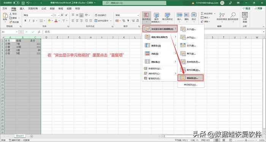Open the fill color dropdown arrow
The width and height of the screenshot is (266, 142).
click(x=52, y=21)
